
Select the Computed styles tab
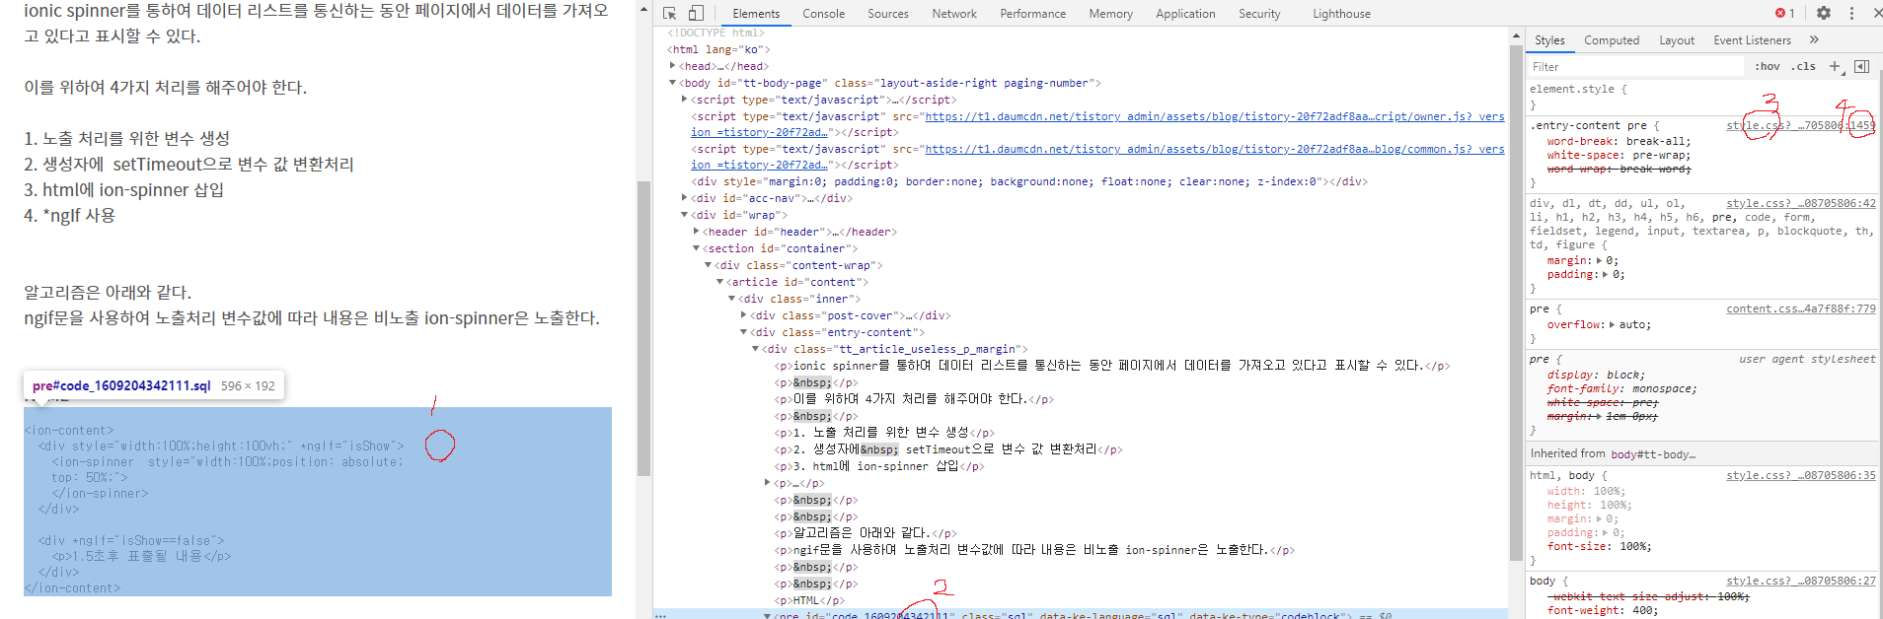click(x=1612, y=40)
